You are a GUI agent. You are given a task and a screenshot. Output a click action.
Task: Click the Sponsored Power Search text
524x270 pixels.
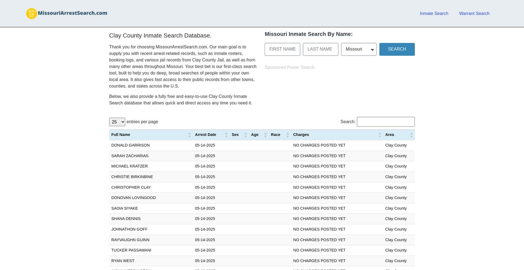click(290, 67)
